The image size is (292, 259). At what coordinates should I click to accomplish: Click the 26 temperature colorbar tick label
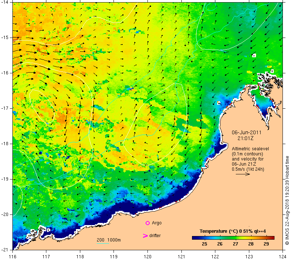coord(220,244)
